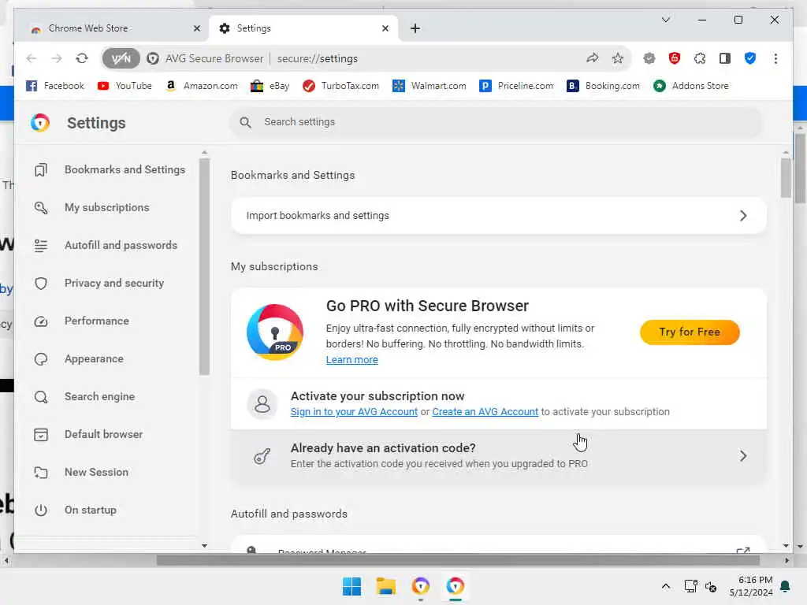Open eBay bookmark
The image size is (807, 605).
coord(270,86)
